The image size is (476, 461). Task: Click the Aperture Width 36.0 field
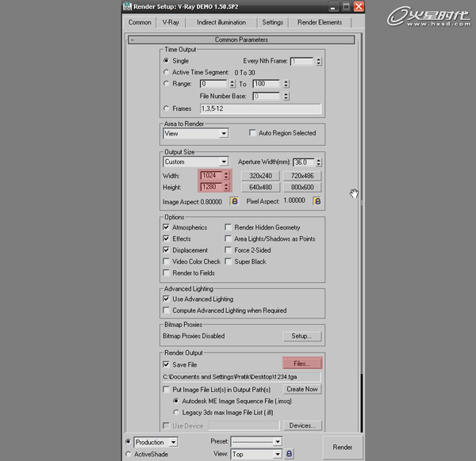pos(304,162)
